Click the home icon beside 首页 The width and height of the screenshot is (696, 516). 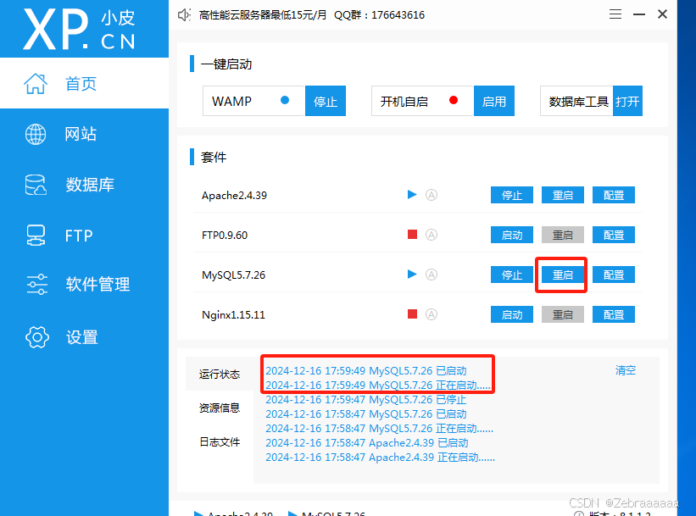pos(36,83)
